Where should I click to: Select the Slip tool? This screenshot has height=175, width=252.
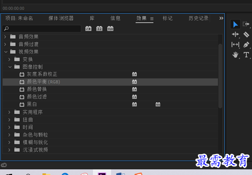[x=235, y=45]
